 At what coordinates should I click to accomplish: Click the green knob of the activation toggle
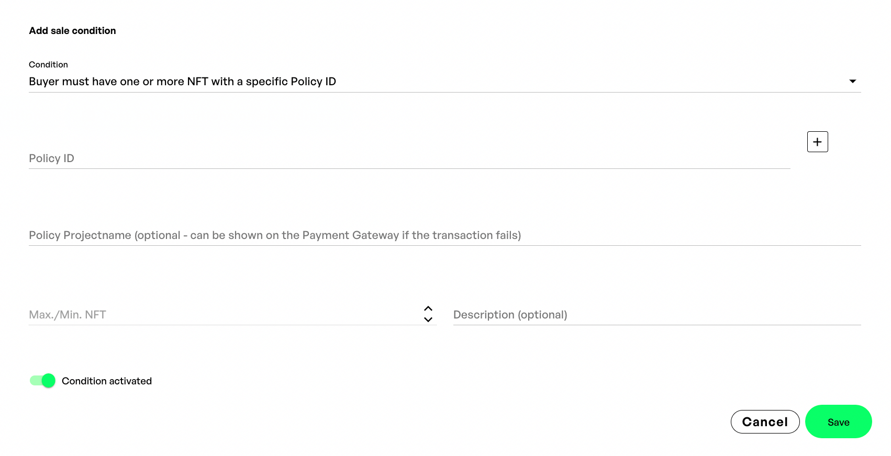(49, 381)
